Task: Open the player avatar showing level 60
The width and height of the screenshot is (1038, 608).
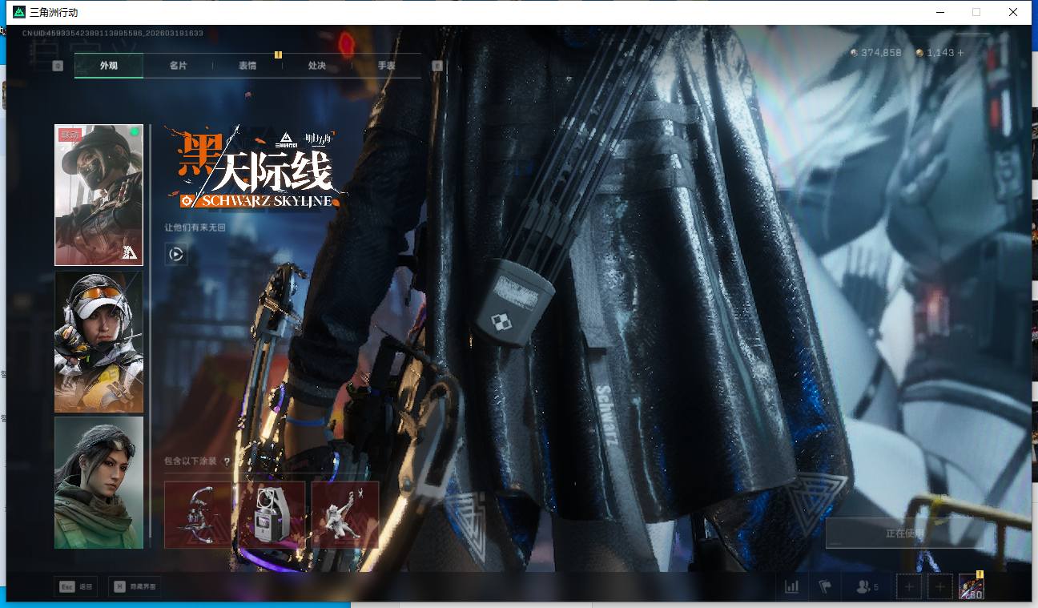Action: [972, 587]
